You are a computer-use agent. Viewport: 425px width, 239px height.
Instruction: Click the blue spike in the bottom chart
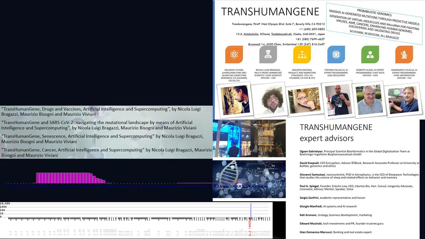point(251,210)
